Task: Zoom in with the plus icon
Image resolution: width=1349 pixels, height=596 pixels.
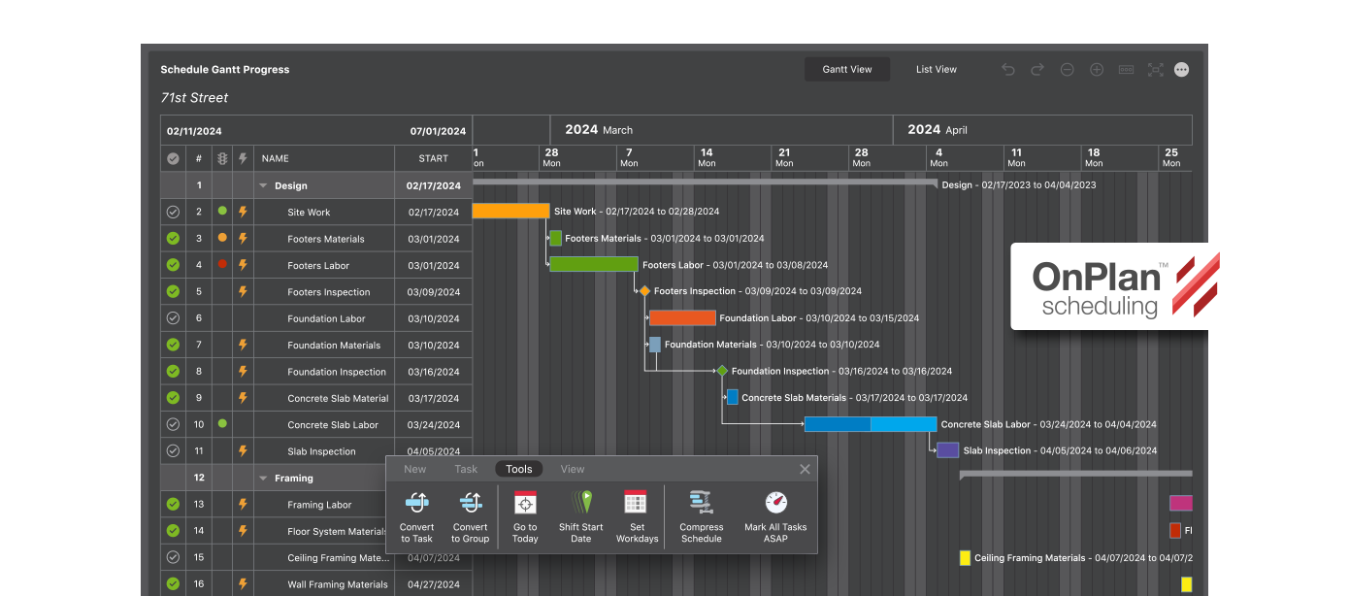Action: tap(1097, 70)
